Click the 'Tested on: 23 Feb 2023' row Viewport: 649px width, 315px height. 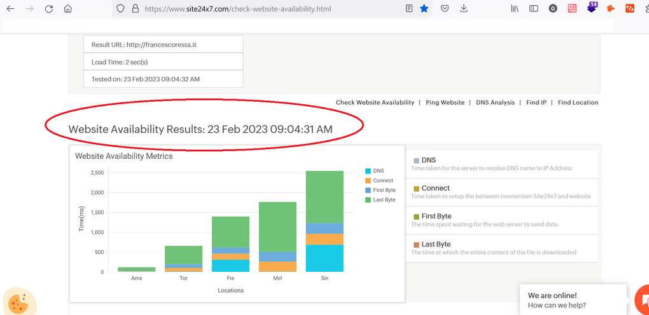point(163,79)
